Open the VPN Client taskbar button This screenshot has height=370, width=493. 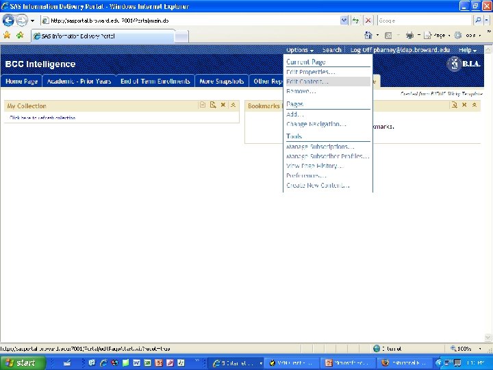(292, 363)
